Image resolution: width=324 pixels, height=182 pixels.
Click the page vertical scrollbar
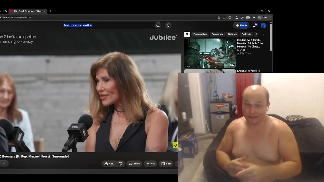271,37
